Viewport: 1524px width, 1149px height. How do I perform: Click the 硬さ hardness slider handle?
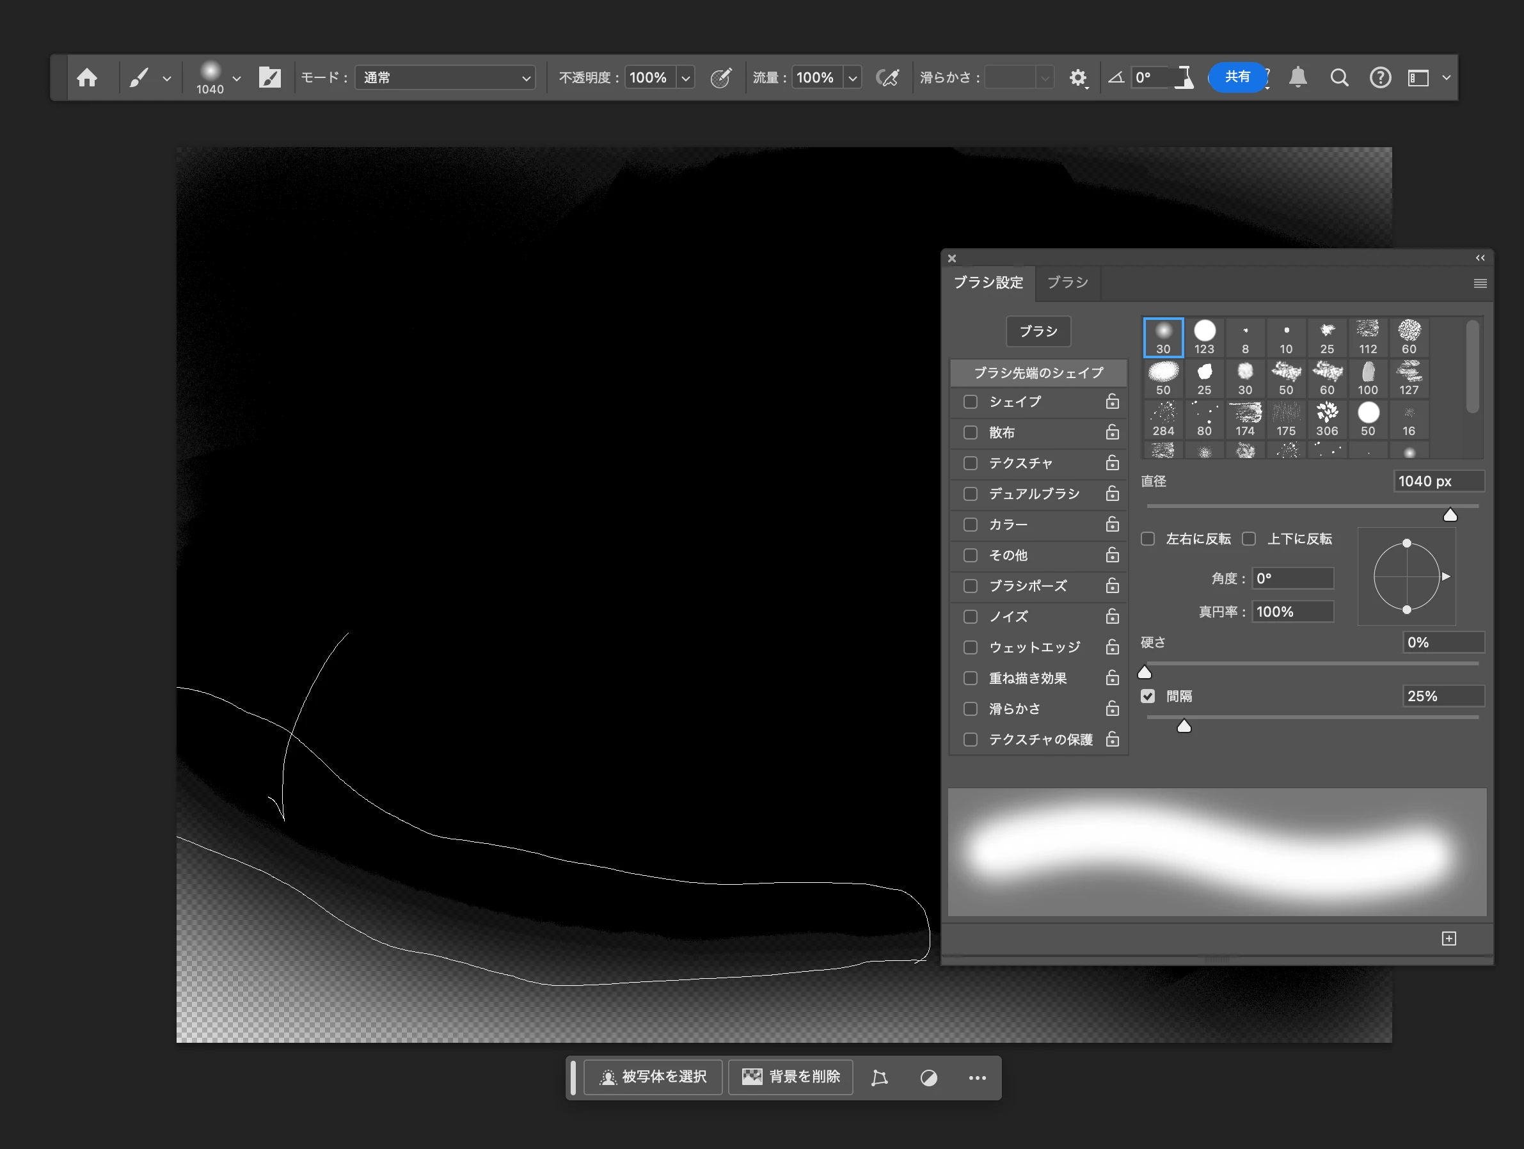tap(1145, 672)
